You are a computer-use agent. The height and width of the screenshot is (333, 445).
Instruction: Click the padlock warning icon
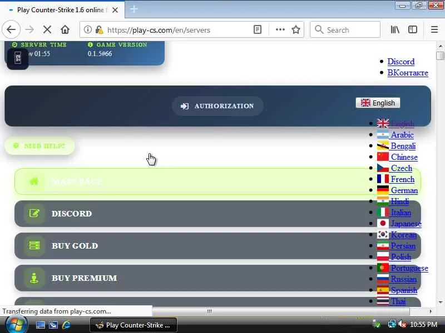click(100, 30)
